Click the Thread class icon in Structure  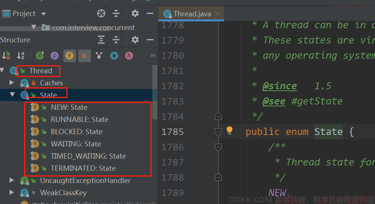click(x=13, y=71)
